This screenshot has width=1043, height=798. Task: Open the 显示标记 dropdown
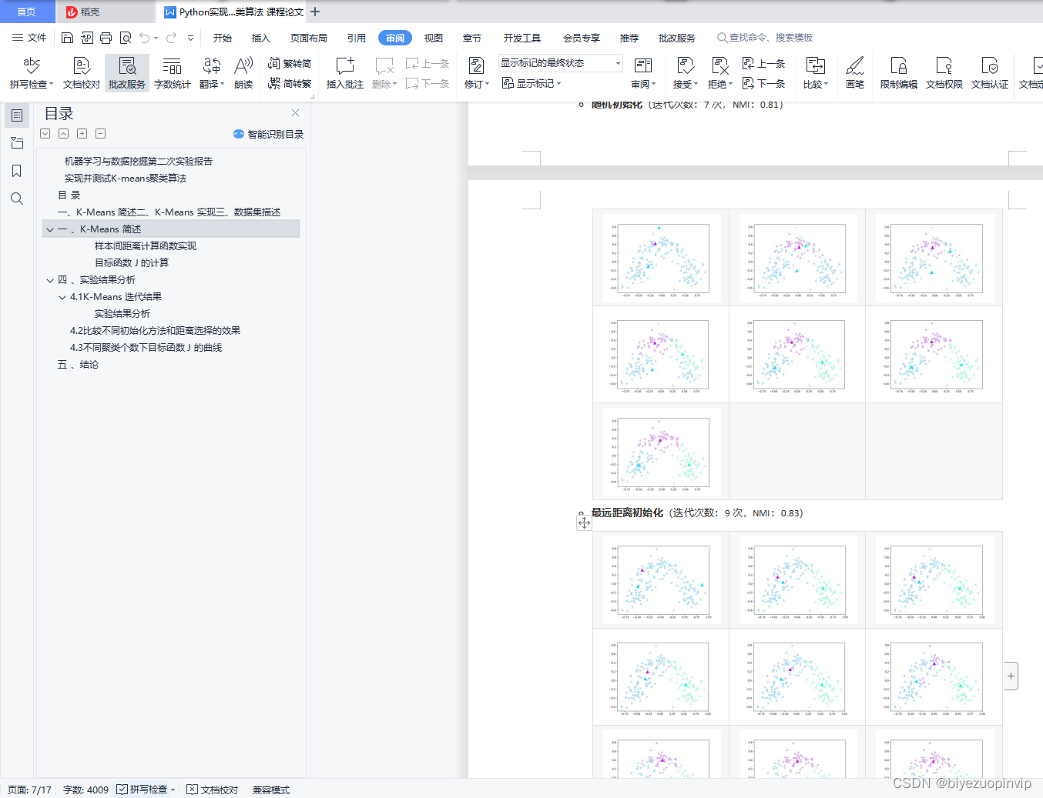coord(532,83)
